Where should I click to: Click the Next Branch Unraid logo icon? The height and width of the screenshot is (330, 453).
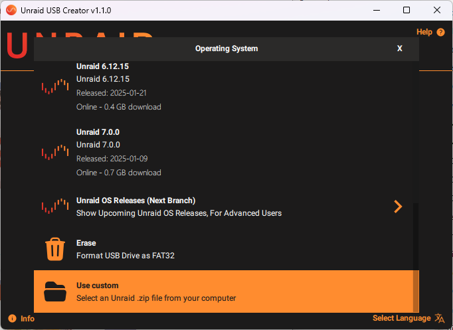coord(55,206)
